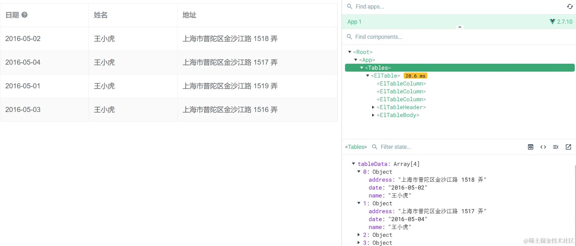Image resolution: width=576 pixels, height=246 pixels.
Task: Collapse the 1: Object entry arrow
Action: [x=359, y=203]
